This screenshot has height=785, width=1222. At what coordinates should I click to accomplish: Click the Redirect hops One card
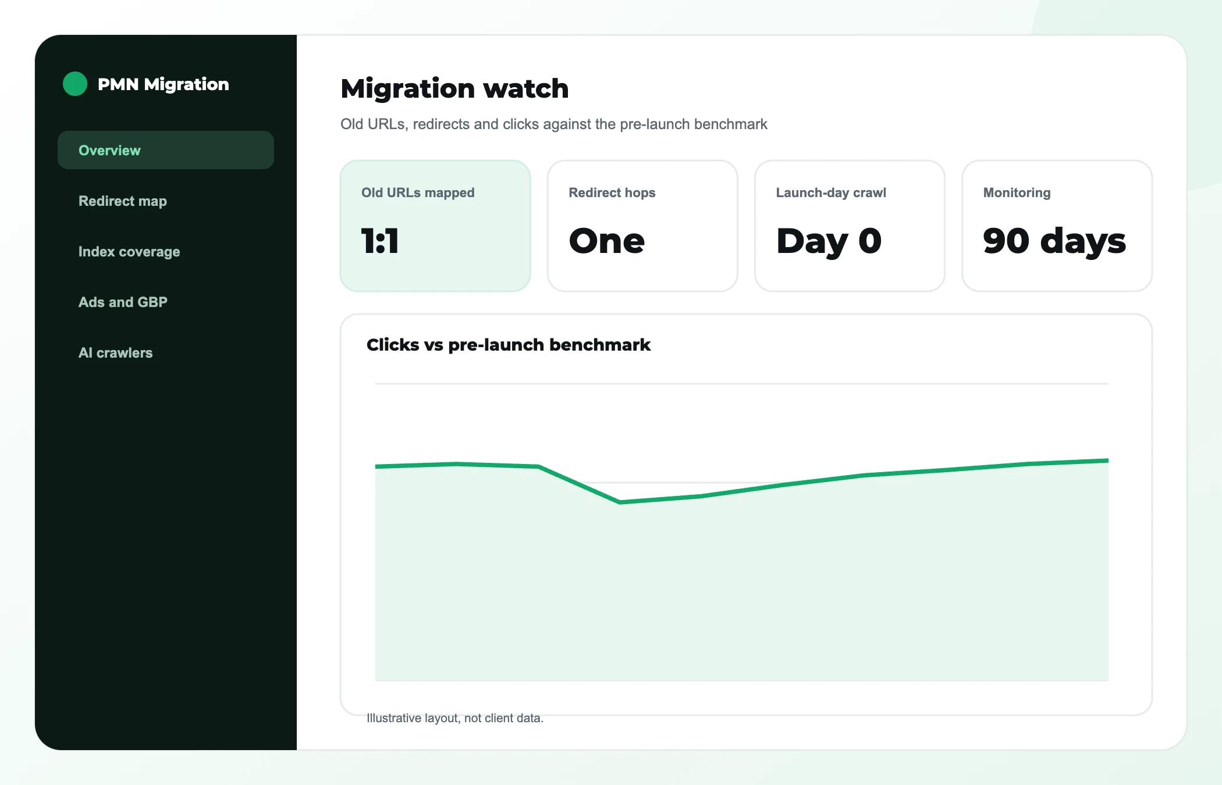(x=642, y=226)
